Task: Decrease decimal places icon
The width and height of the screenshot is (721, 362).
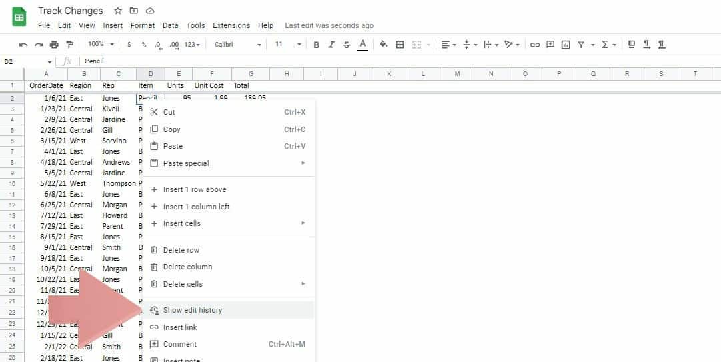Action: click(159, 45)
